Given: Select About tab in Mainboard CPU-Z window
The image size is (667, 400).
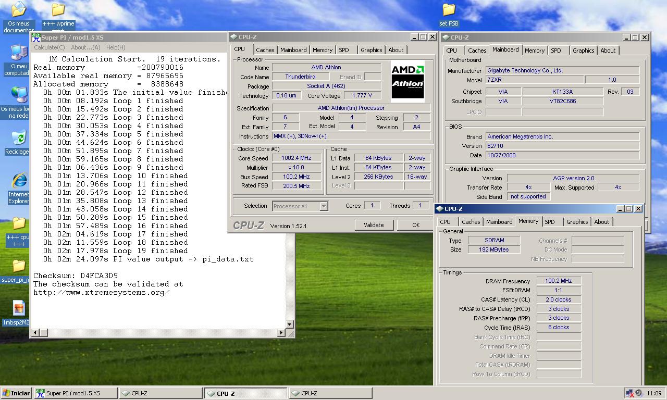Looking at the screenshot, I should [x=608, y=51].
